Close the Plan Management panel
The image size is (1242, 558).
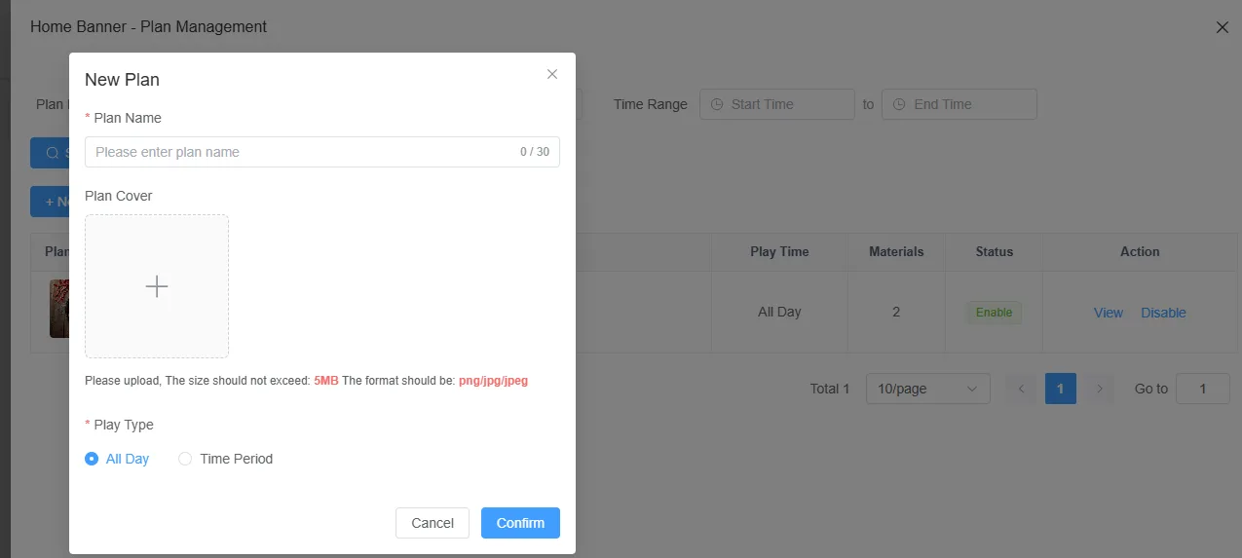(x=1223, y=27)
